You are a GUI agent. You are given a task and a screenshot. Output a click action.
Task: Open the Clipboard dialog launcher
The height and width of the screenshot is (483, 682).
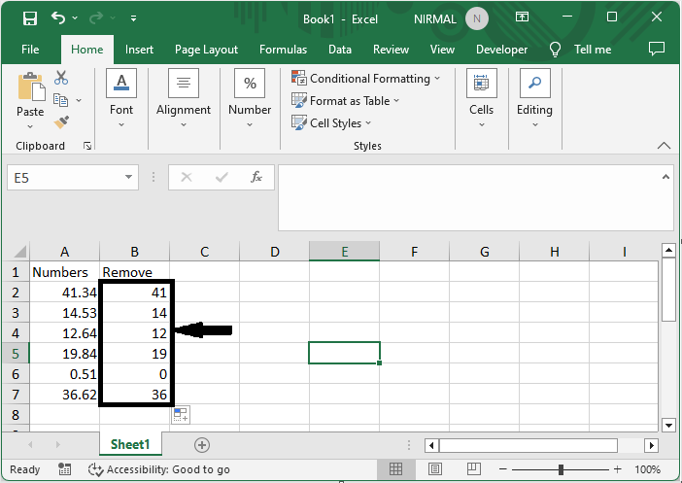click(87, 146)
